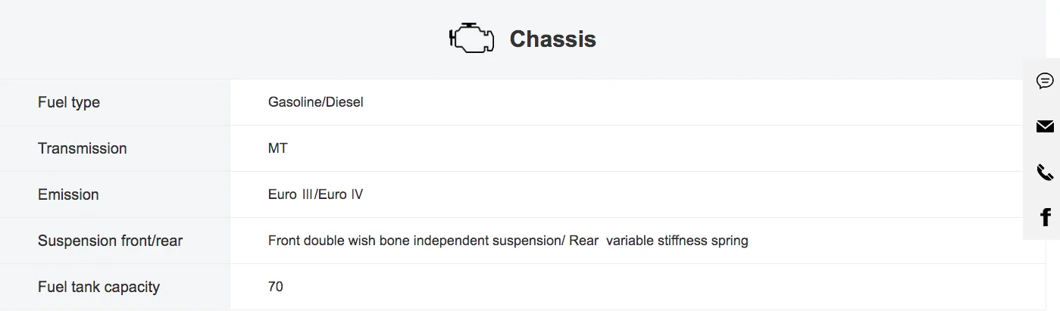This screenshot has width=1060, height=311.
Task: Select the Front double wish bone suspension text
Action: [x=414, y=241]
